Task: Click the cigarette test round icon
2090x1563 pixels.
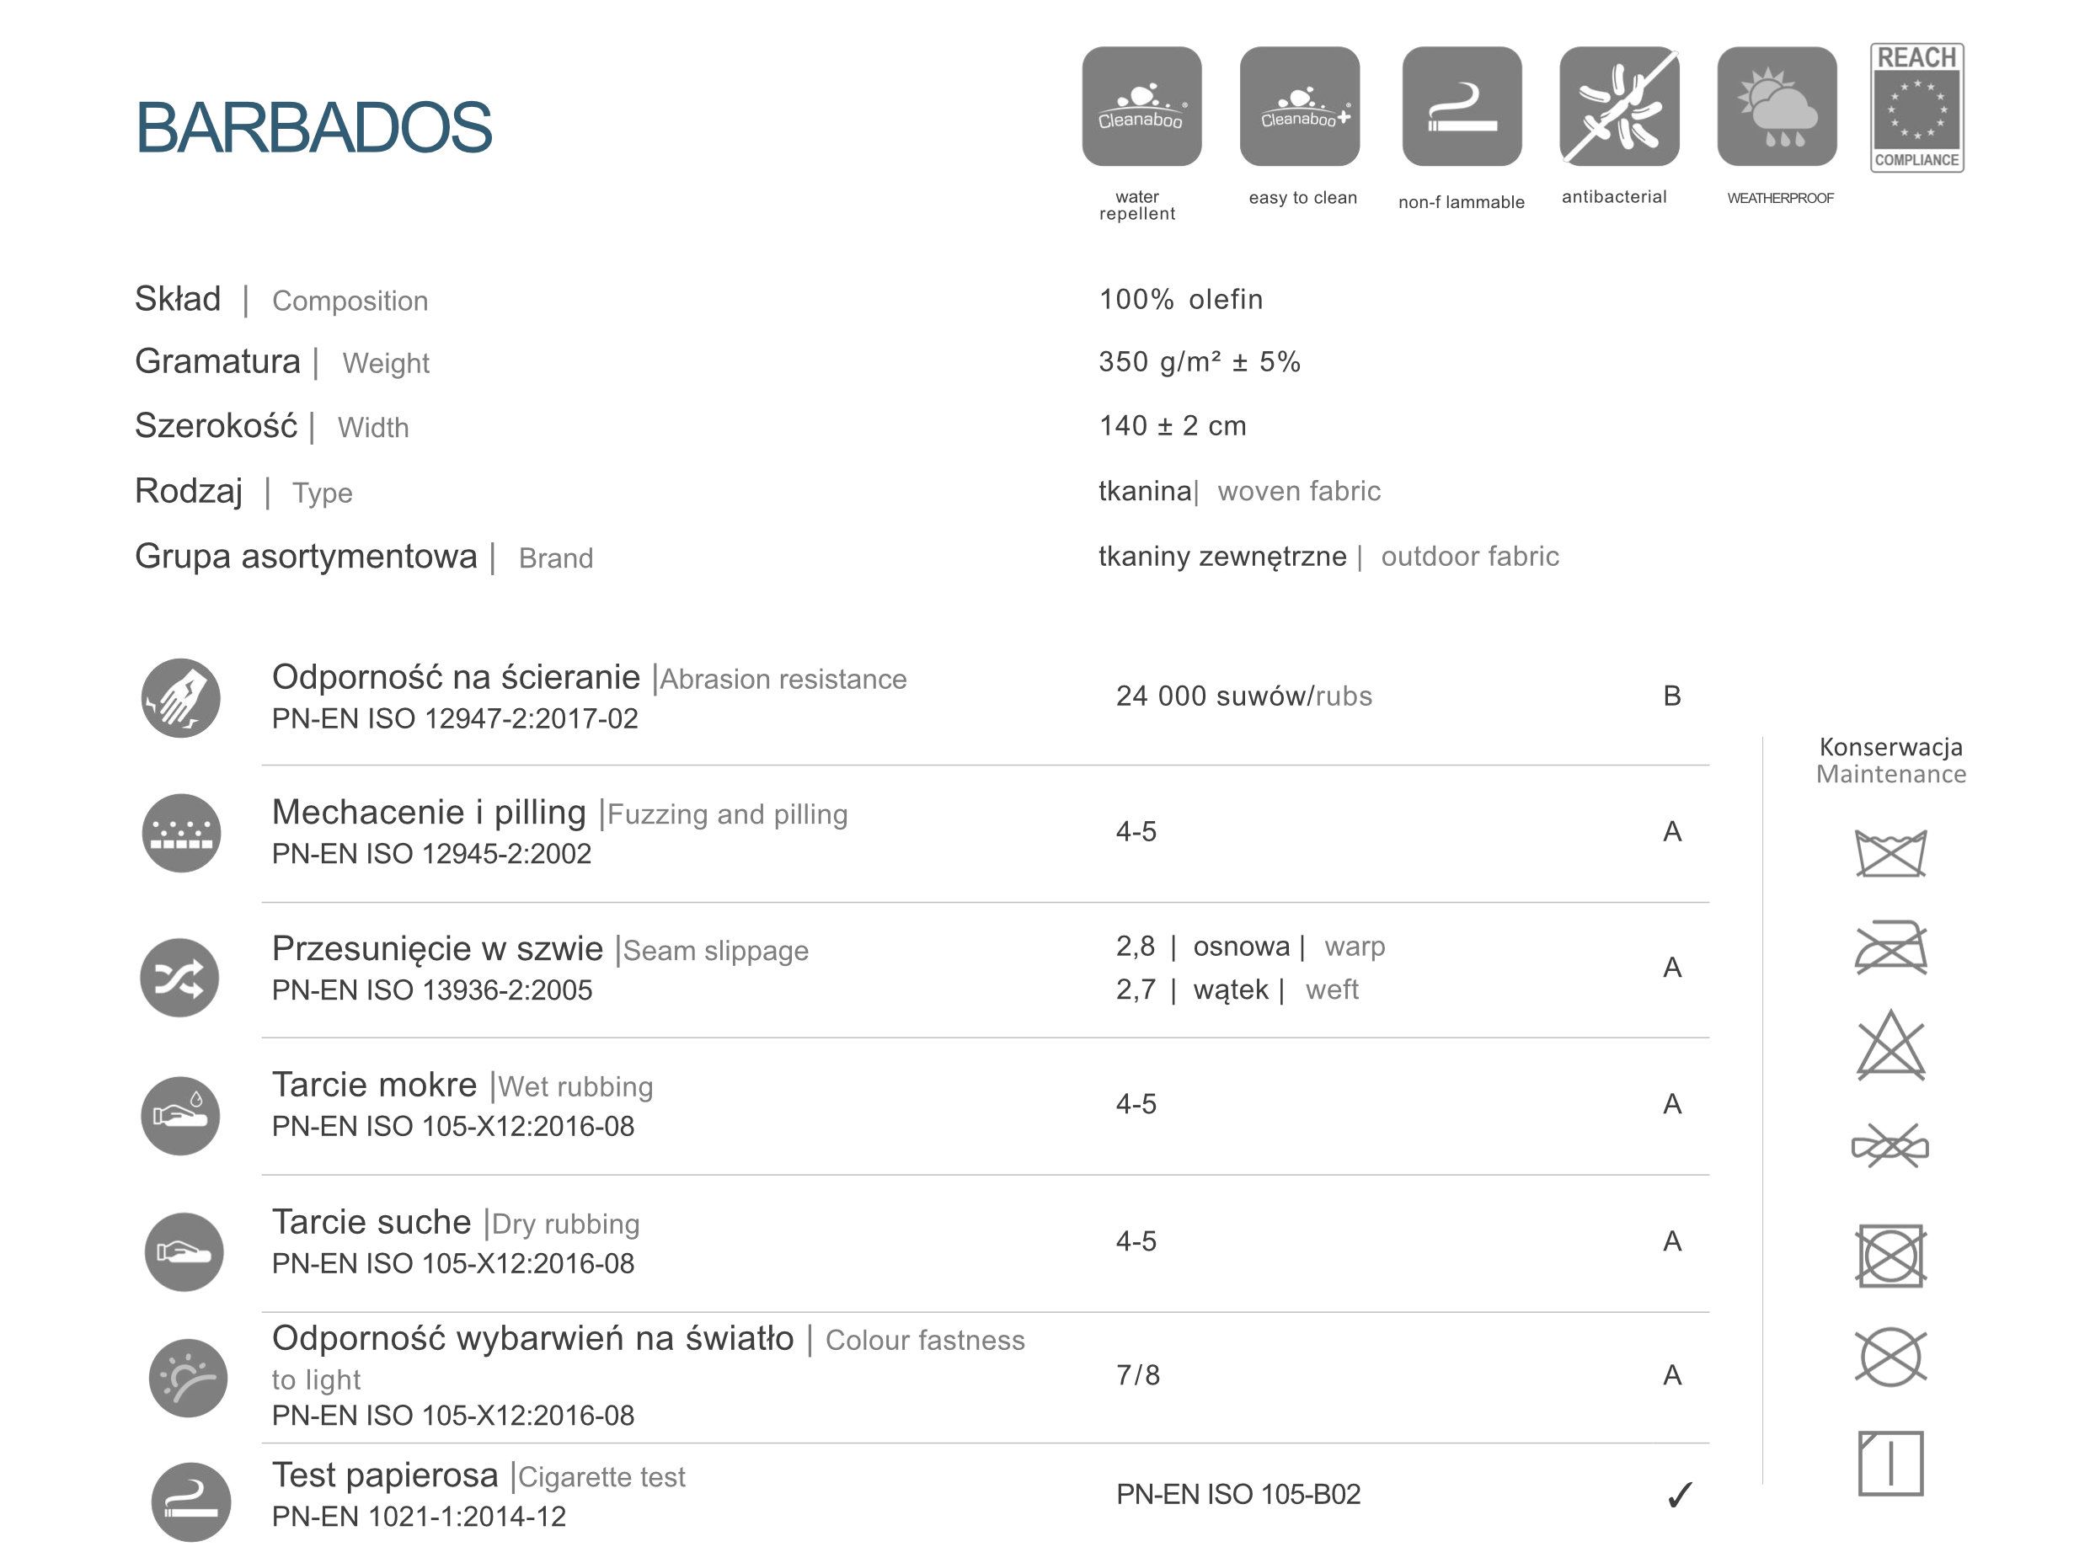Action: tap(191, 1502)
